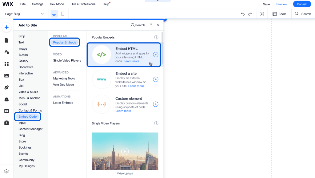Screen dimensions: 315x178
Task: Click Learn more under Embed HTML
Action: tap(132, 61)
